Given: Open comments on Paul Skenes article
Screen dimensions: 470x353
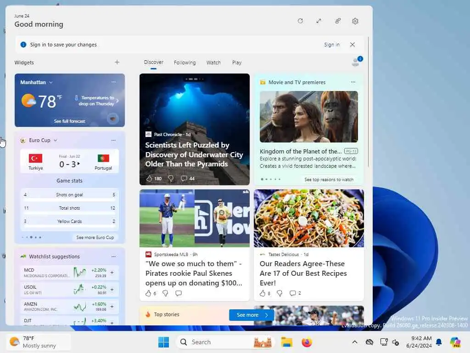Looking at the screenshot, I should click(179, 293).
